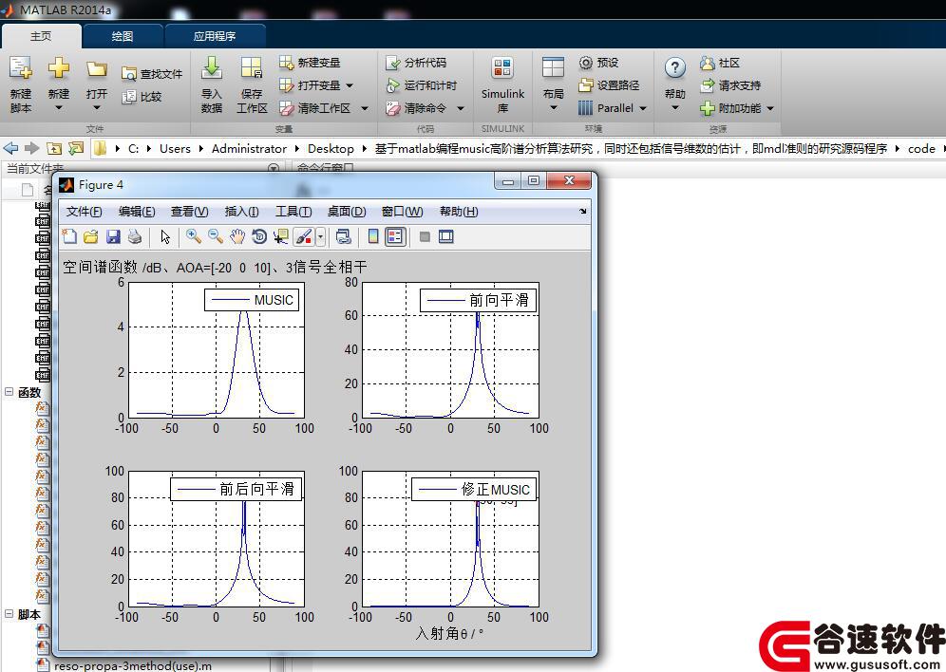Screen dimensions: 946x672
Task: Visit the 社区 community
Action: point(720,62)
